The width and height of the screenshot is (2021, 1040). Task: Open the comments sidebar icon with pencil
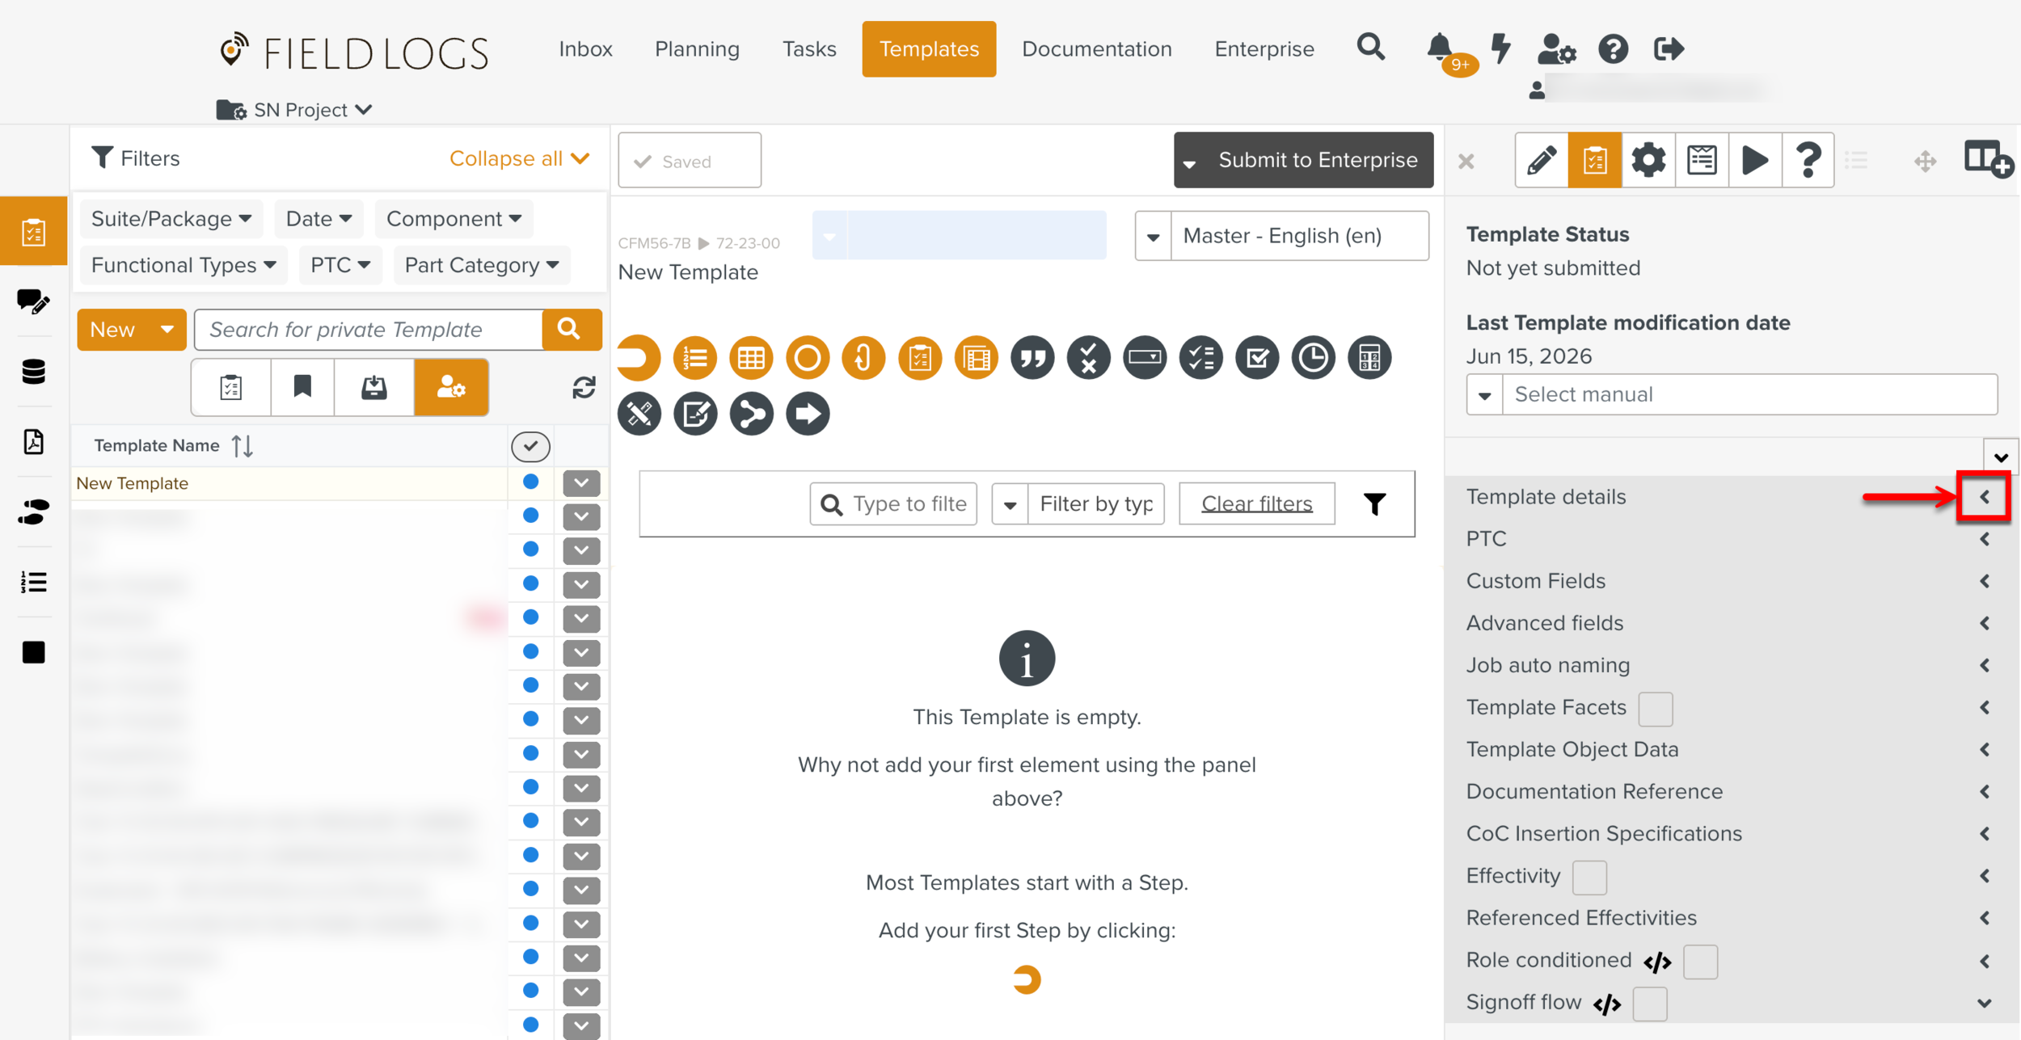33,301
